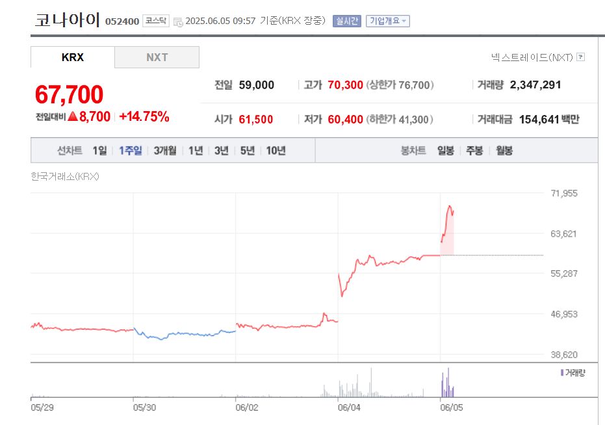Click the 선차트 label

tap(70, 151)
